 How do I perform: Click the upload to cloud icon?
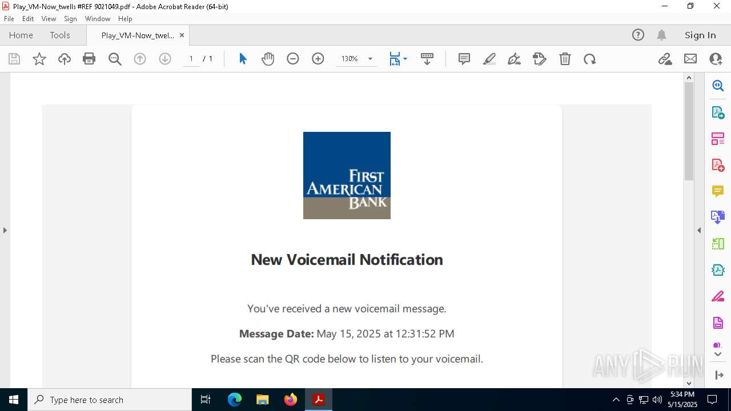pyautogui.click(x=65, y=59)
